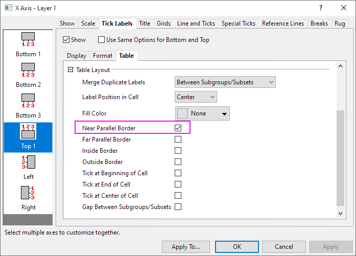Click the Fill Color None swatch

182,113
